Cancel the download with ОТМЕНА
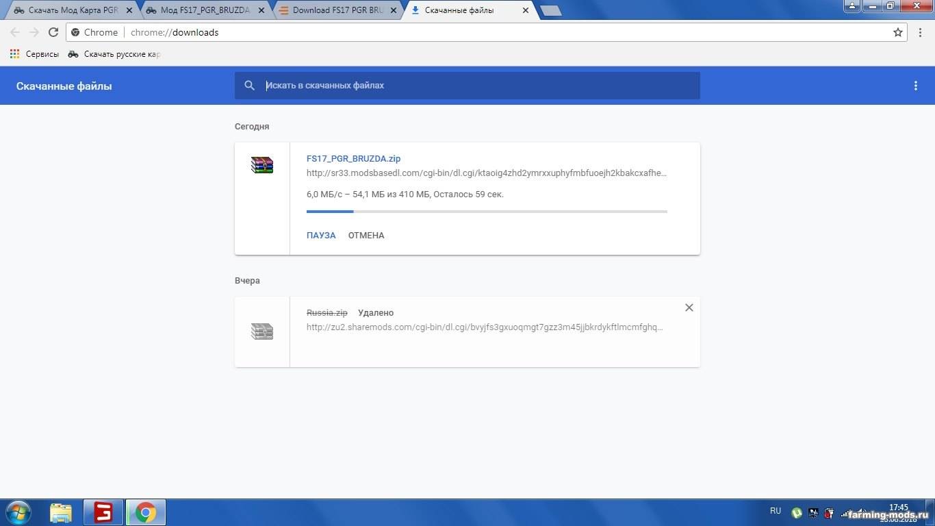The image size is (935, 526). click(366, 235)
